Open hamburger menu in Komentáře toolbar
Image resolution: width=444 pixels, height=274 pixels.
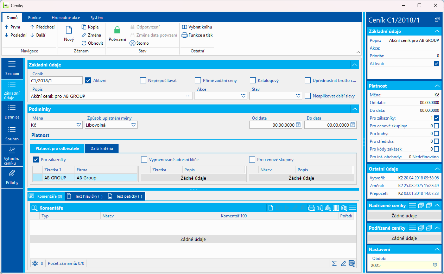(352, 208)
